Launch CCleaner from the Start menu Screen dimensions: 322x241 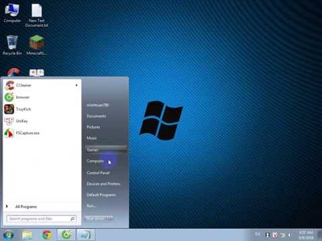tap(42, 85)
